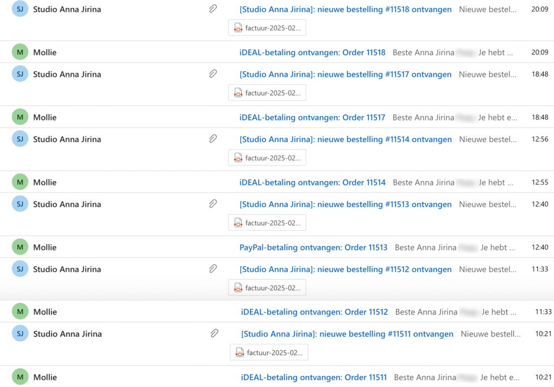This screenshot has width=554, height=387.
Task: Open the factuur attachment under order #11511
Action: coord(269,352)
